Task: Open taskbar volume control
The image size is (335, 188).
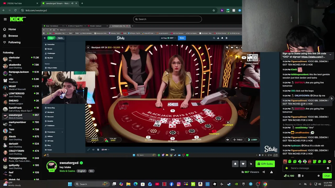Action: (x=320, y=184)
